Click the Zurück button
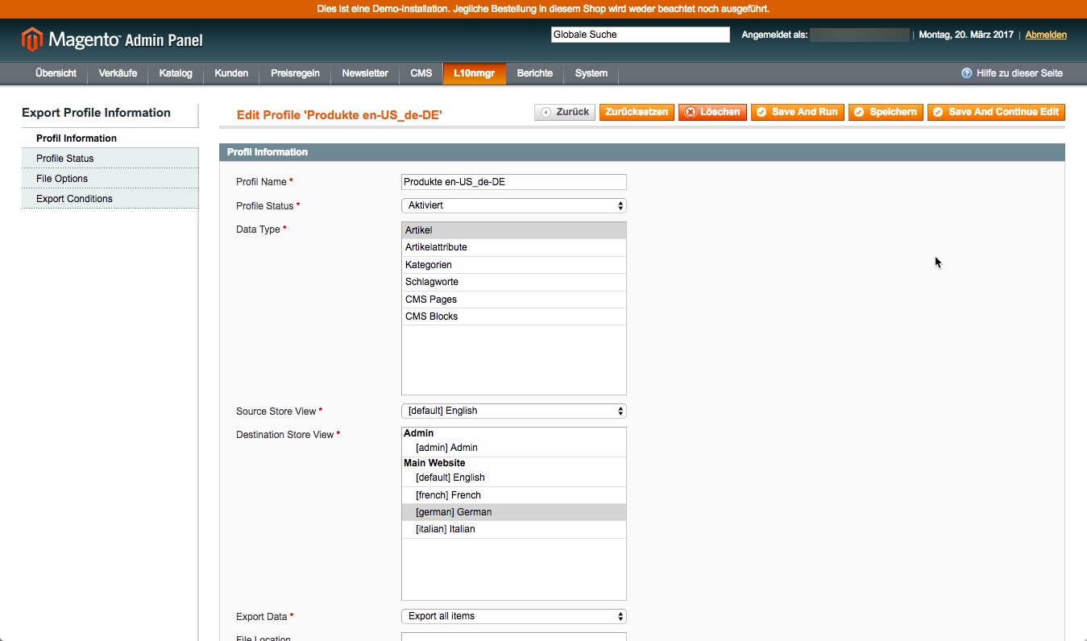 [565, 112]
